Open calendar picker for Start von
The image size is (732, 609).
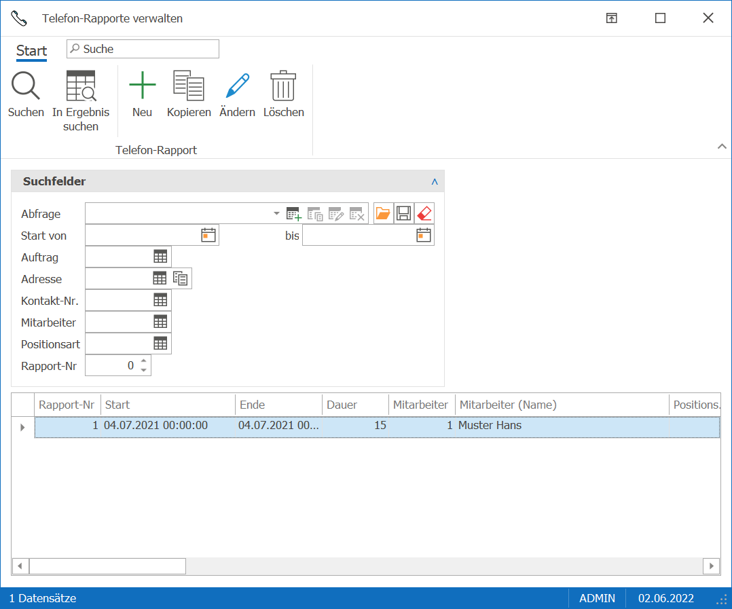[x=208, y=235]
